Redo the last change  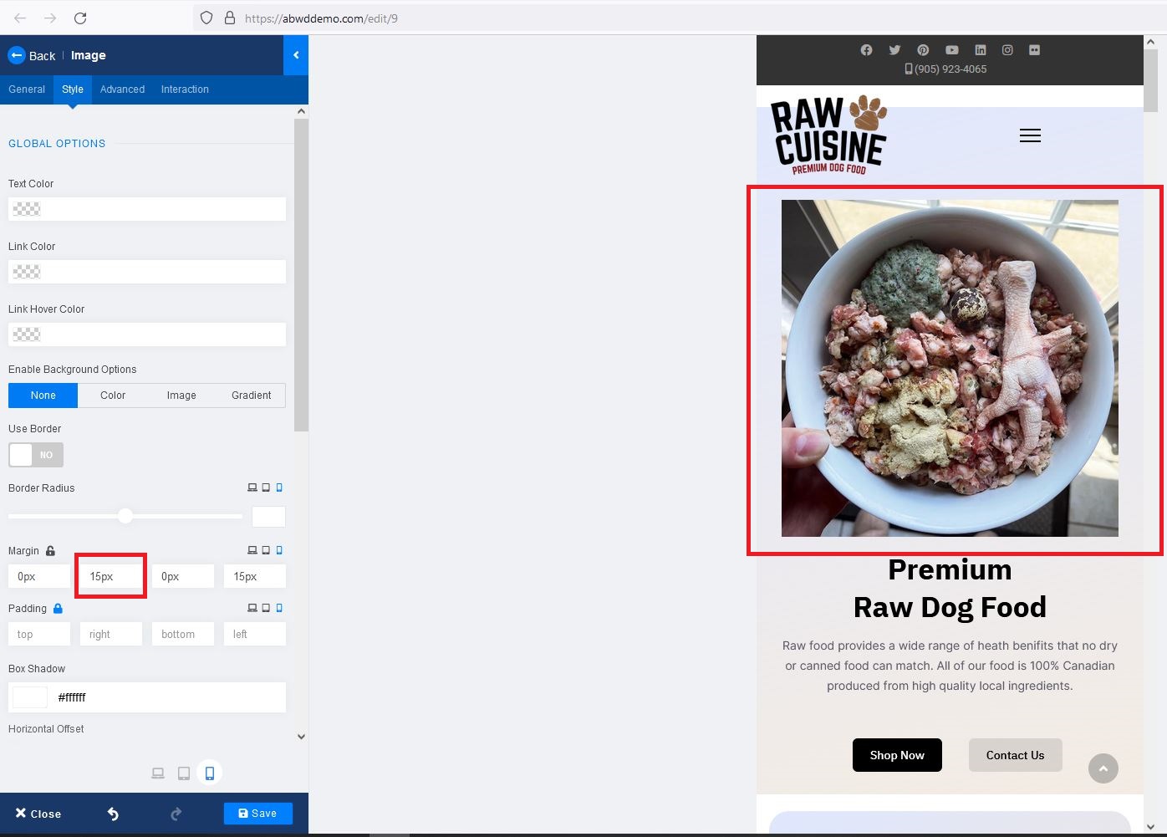[x=176, y=814]
